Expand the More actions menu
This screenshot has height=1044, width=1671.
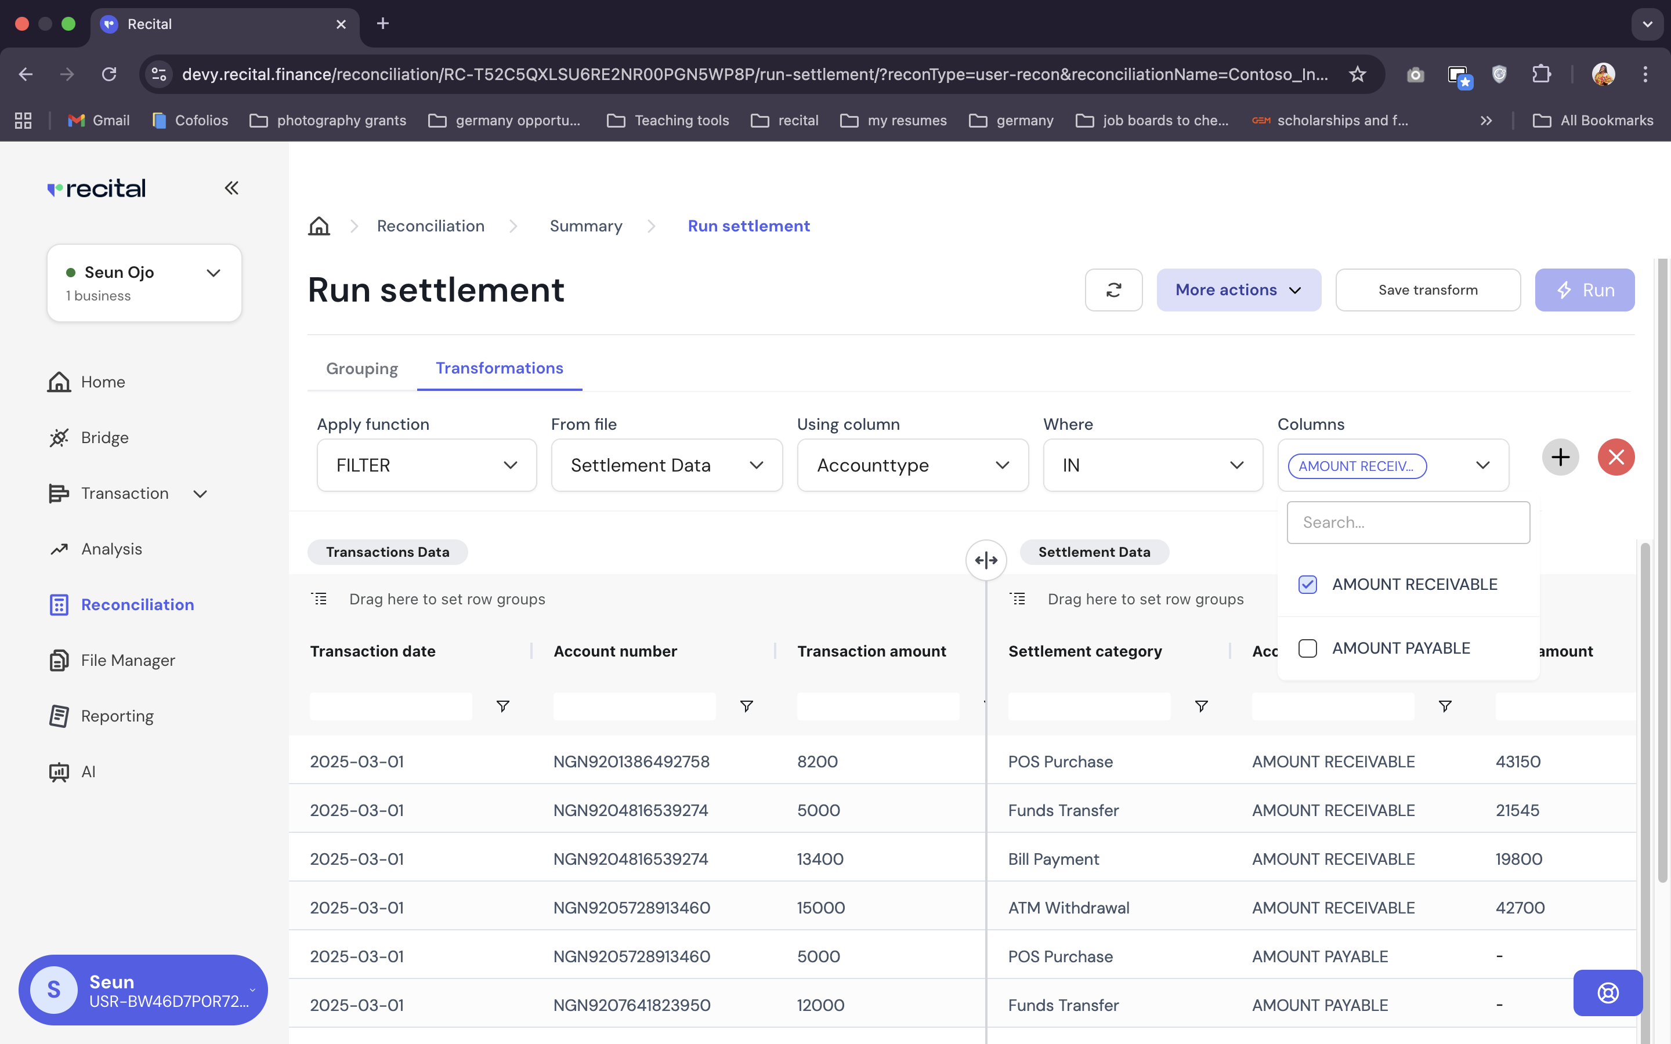1238,290
